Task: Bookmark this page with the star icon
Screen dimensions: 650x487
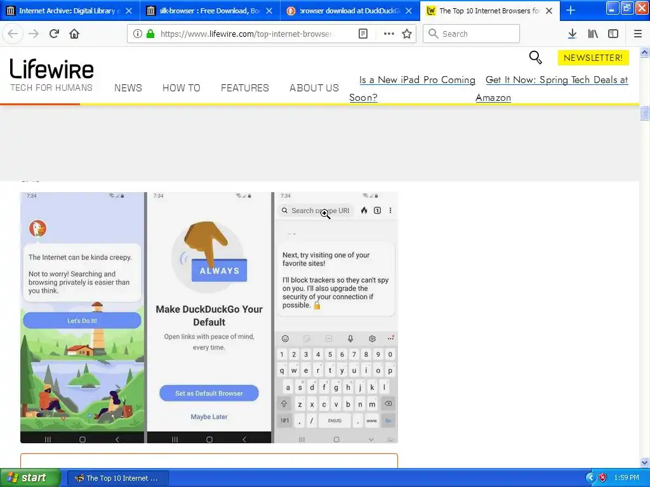Action: click(x=407, y=34)
